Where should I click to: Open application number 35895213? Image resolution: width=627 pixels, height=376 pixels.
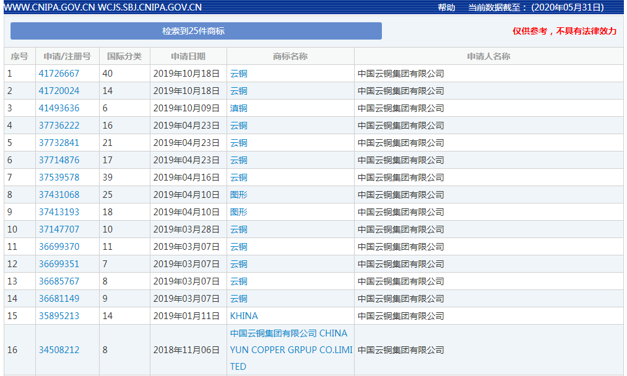coord(59,316)
